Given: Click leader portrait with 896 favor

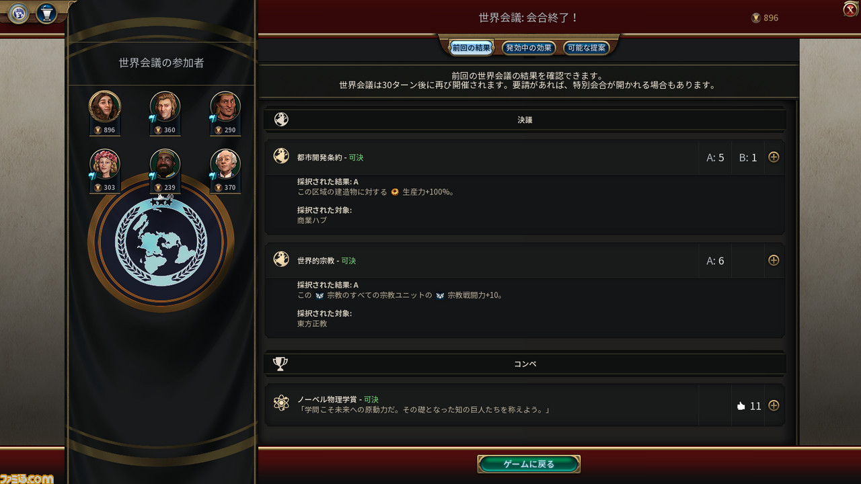Looking at the screenshot, I should click(105, 107).
